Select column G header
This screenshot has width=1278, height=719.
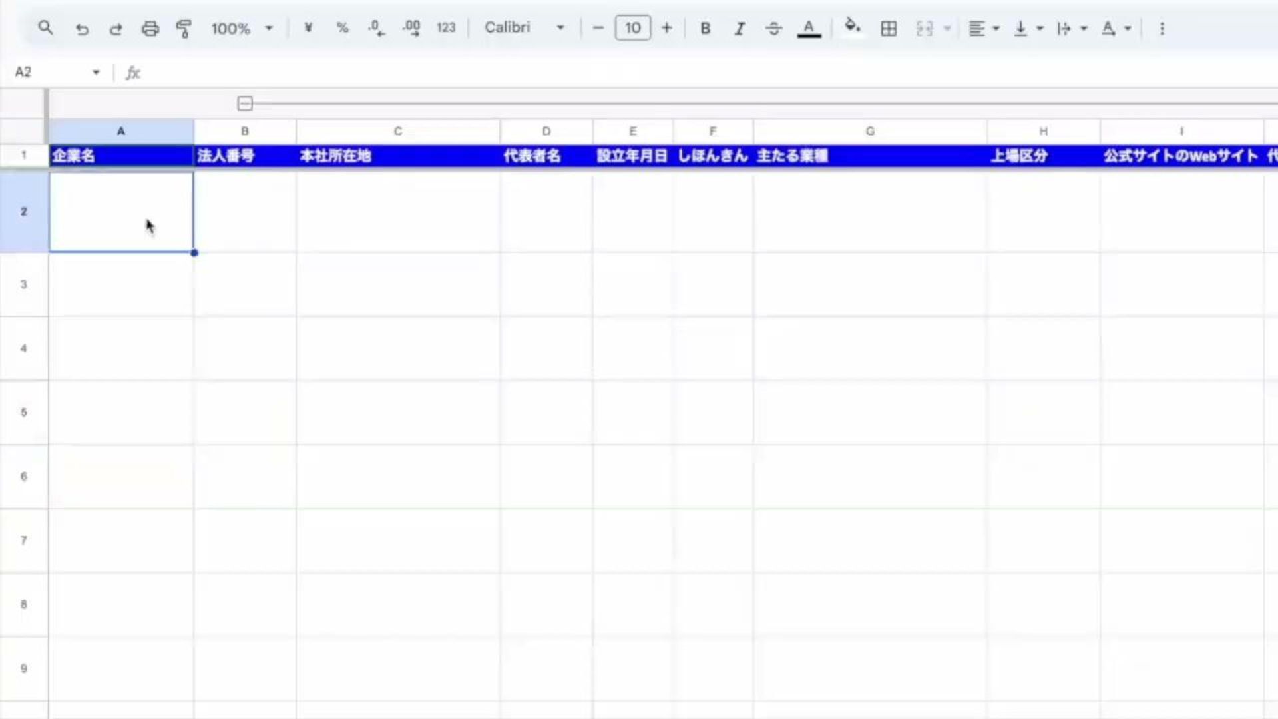(870, 131)
